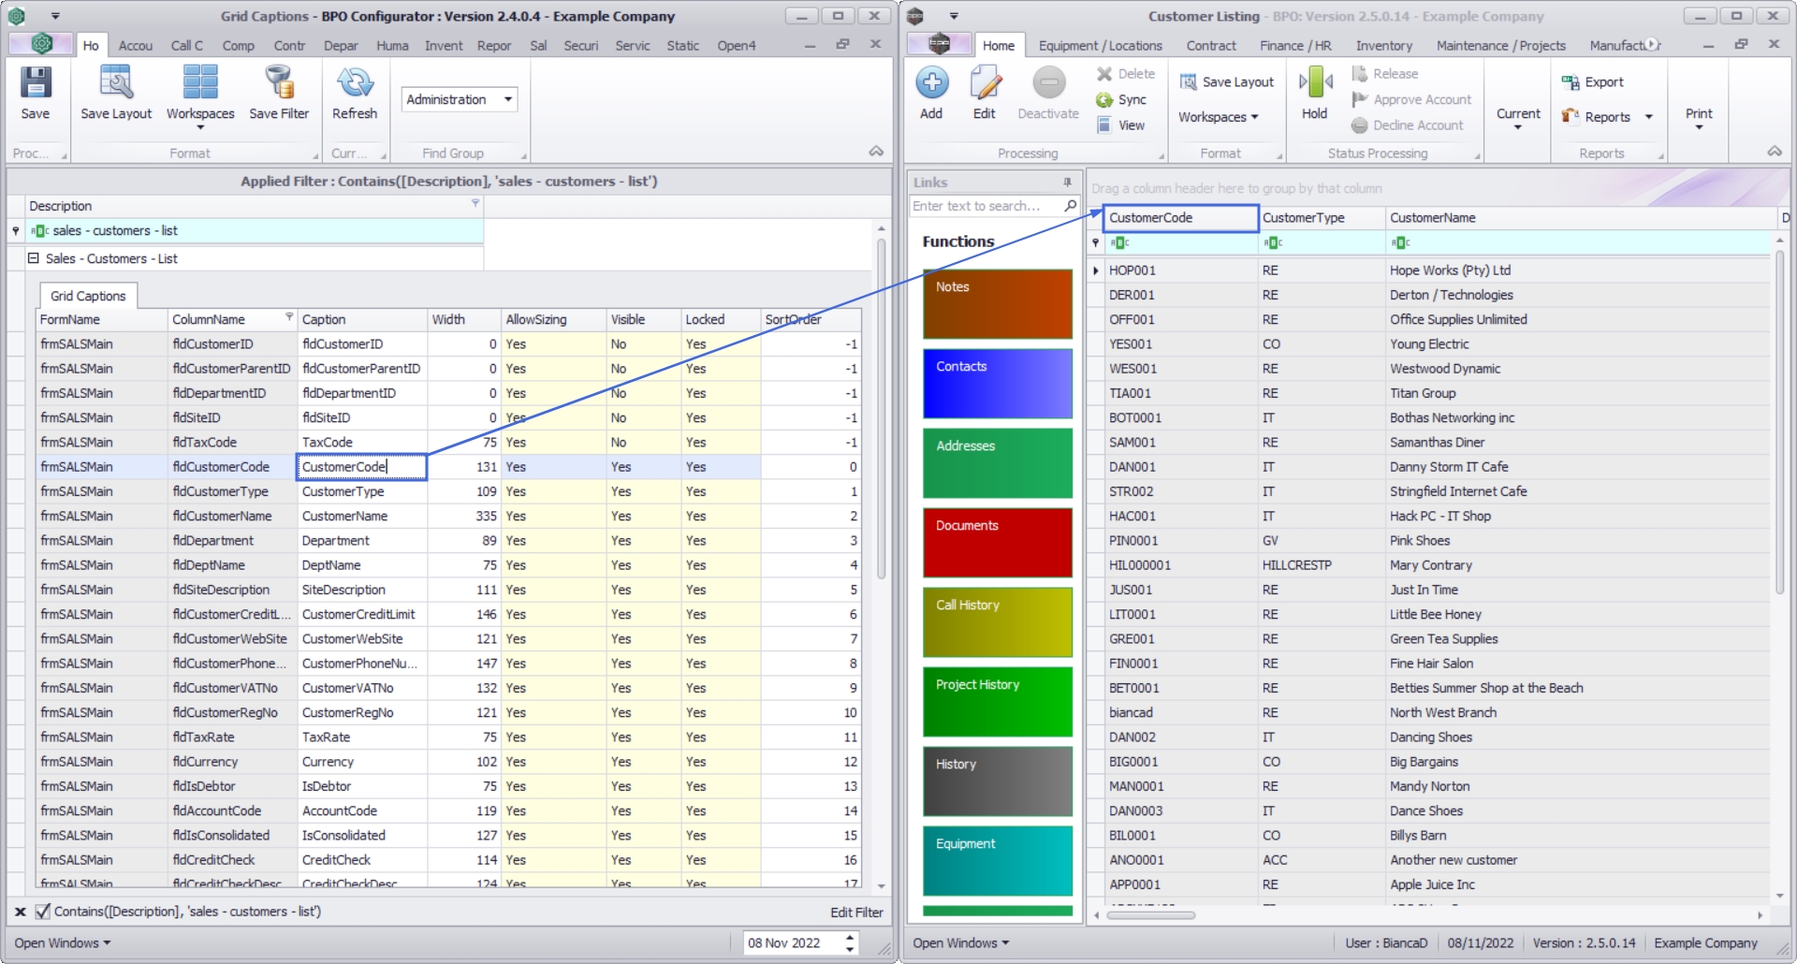Click the Save Layout icon in Customer Listing
Viewport: 1797px width, 964px height.
coord(1189,82)
